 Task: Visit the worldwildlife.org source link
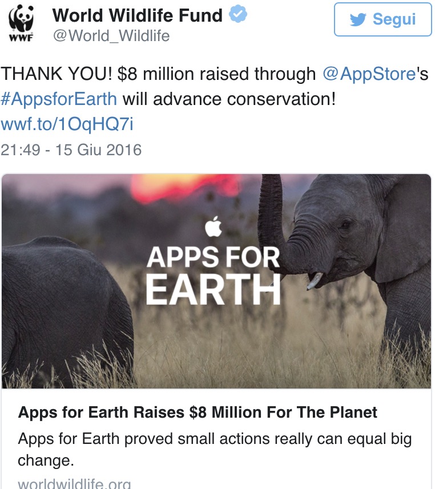tap(74, 483)
